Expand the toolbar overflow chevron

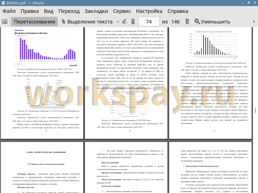pos(254,22)
